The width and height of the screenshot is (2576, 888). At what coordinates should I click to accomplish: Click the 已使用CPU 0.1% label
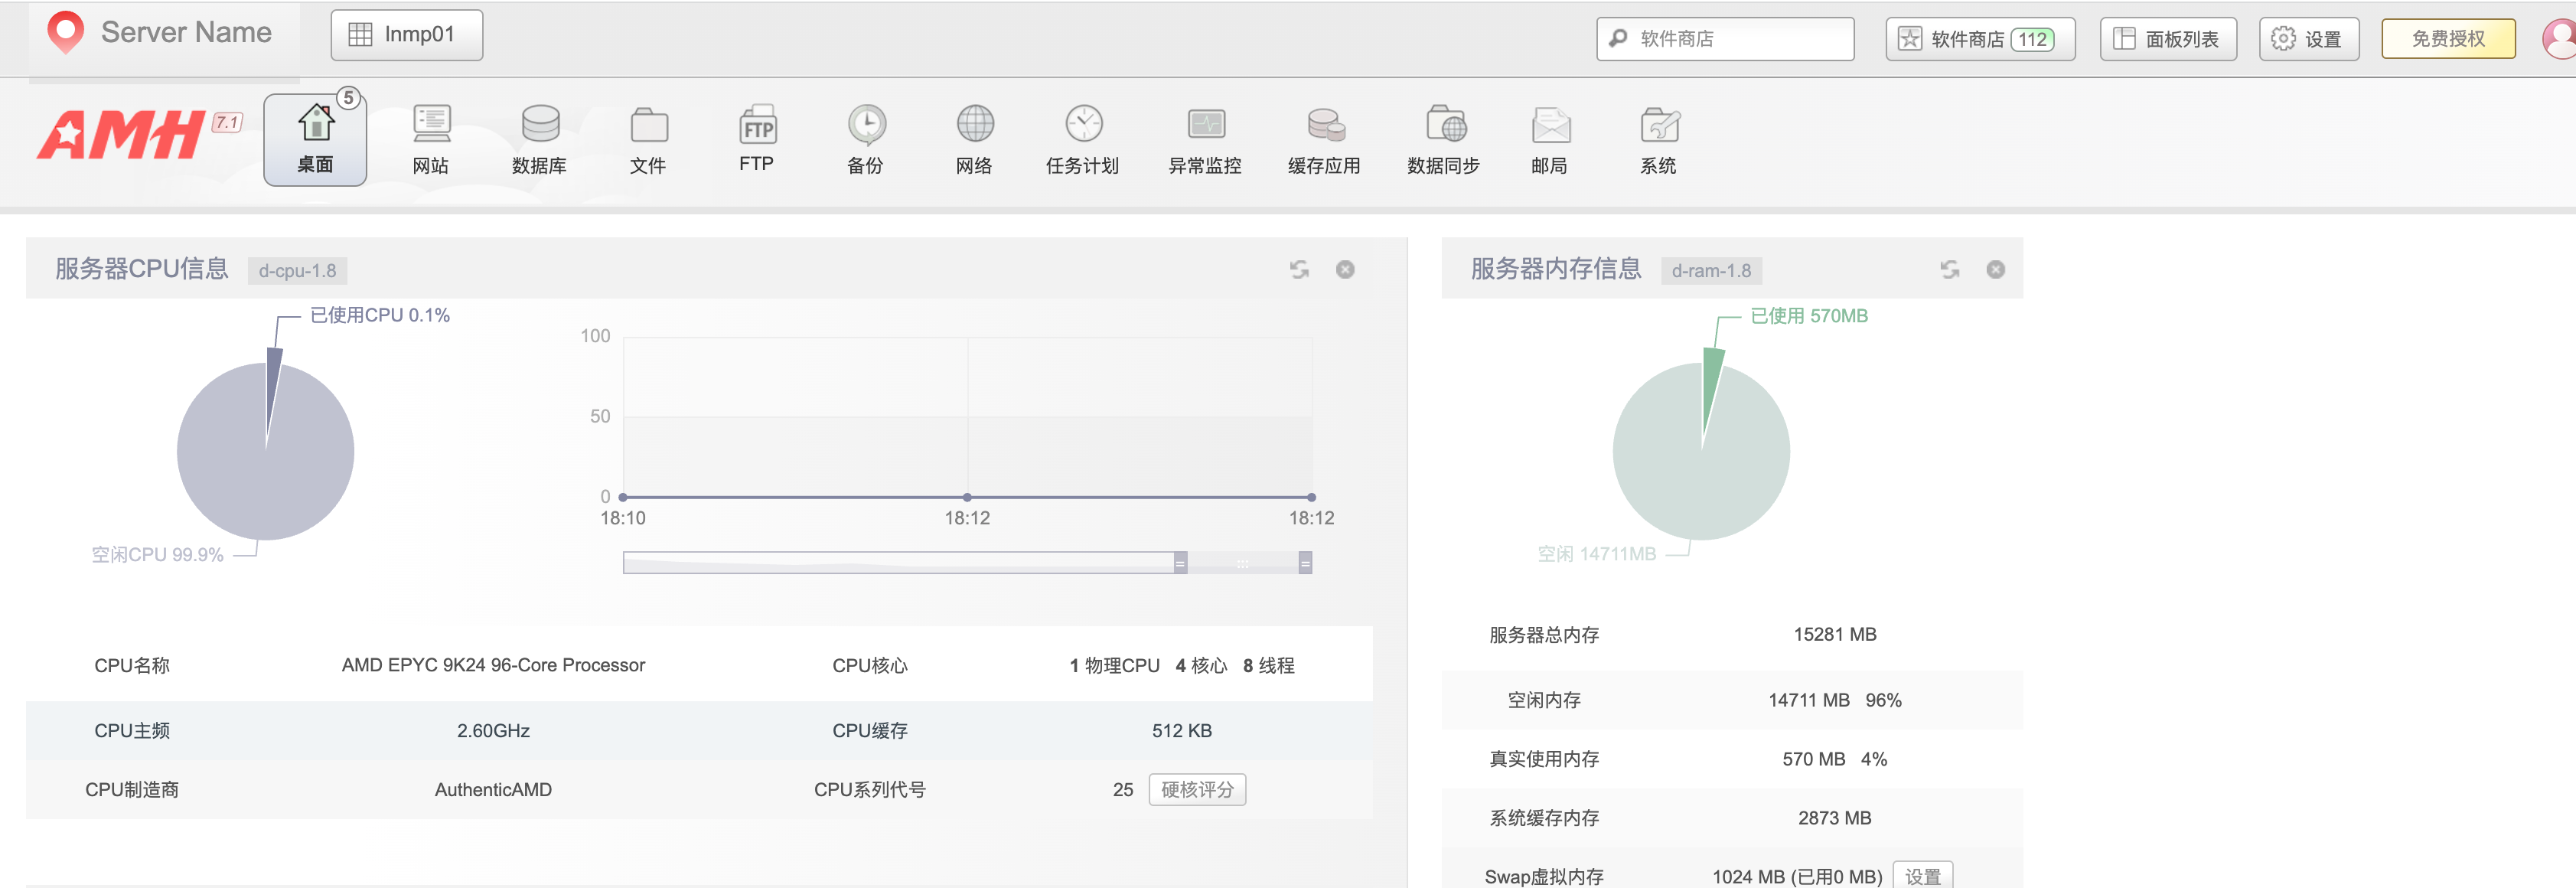pyautogui.click(x=380, y=315)
